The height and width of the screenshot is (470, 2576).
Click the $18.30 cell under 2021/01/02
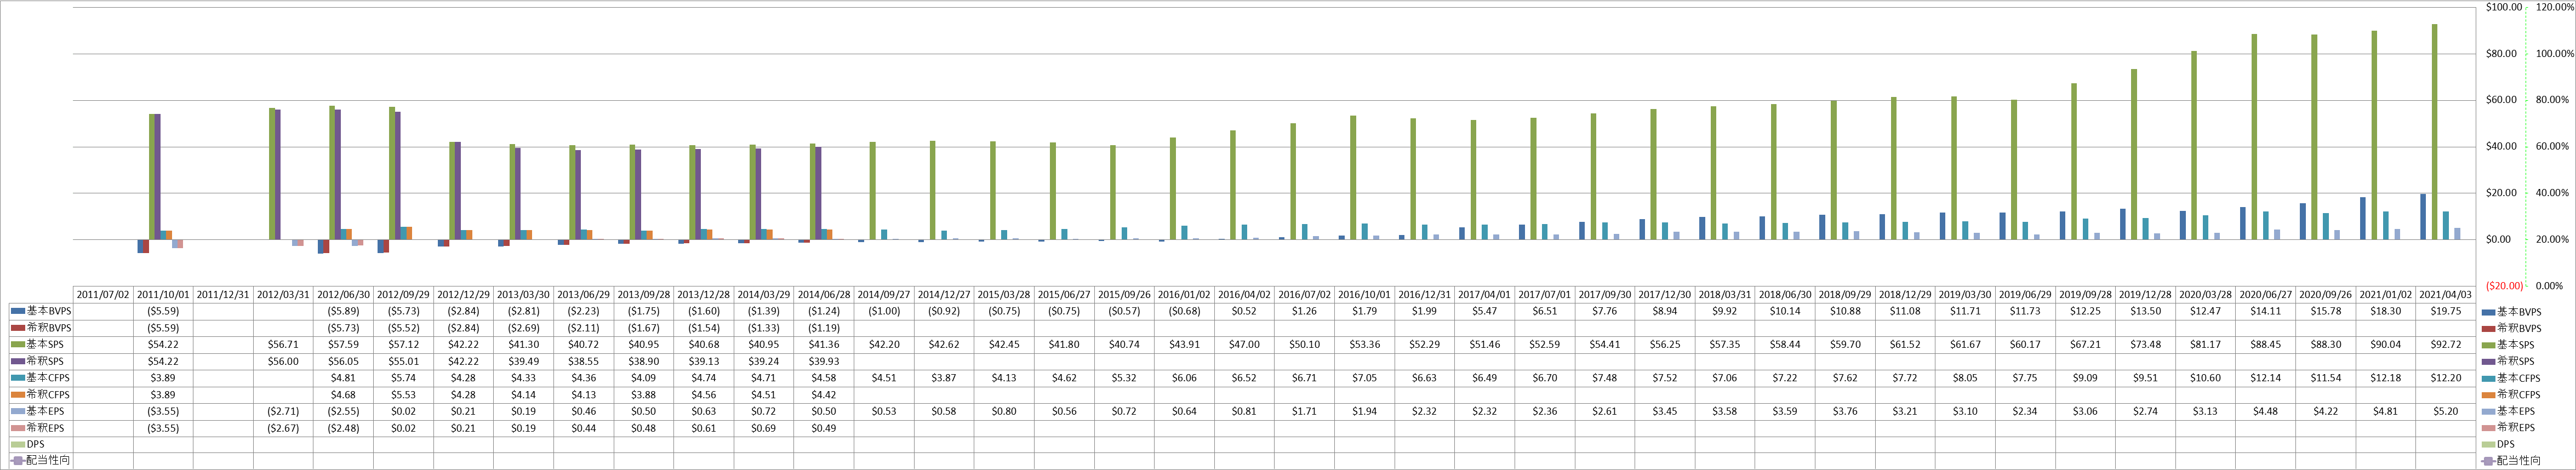click(x=2387, y=311)
